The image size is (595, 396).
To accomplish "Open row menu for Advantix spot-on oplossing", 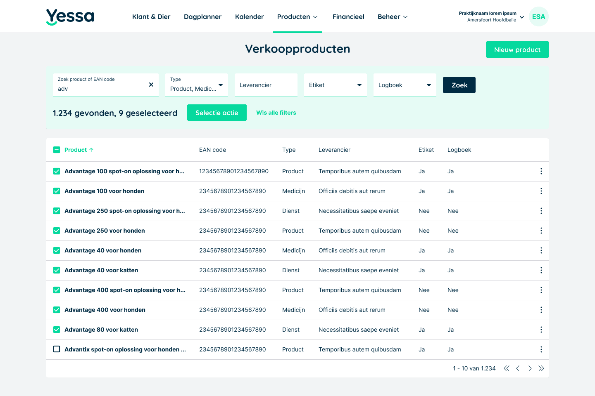I will click(541, 349).
